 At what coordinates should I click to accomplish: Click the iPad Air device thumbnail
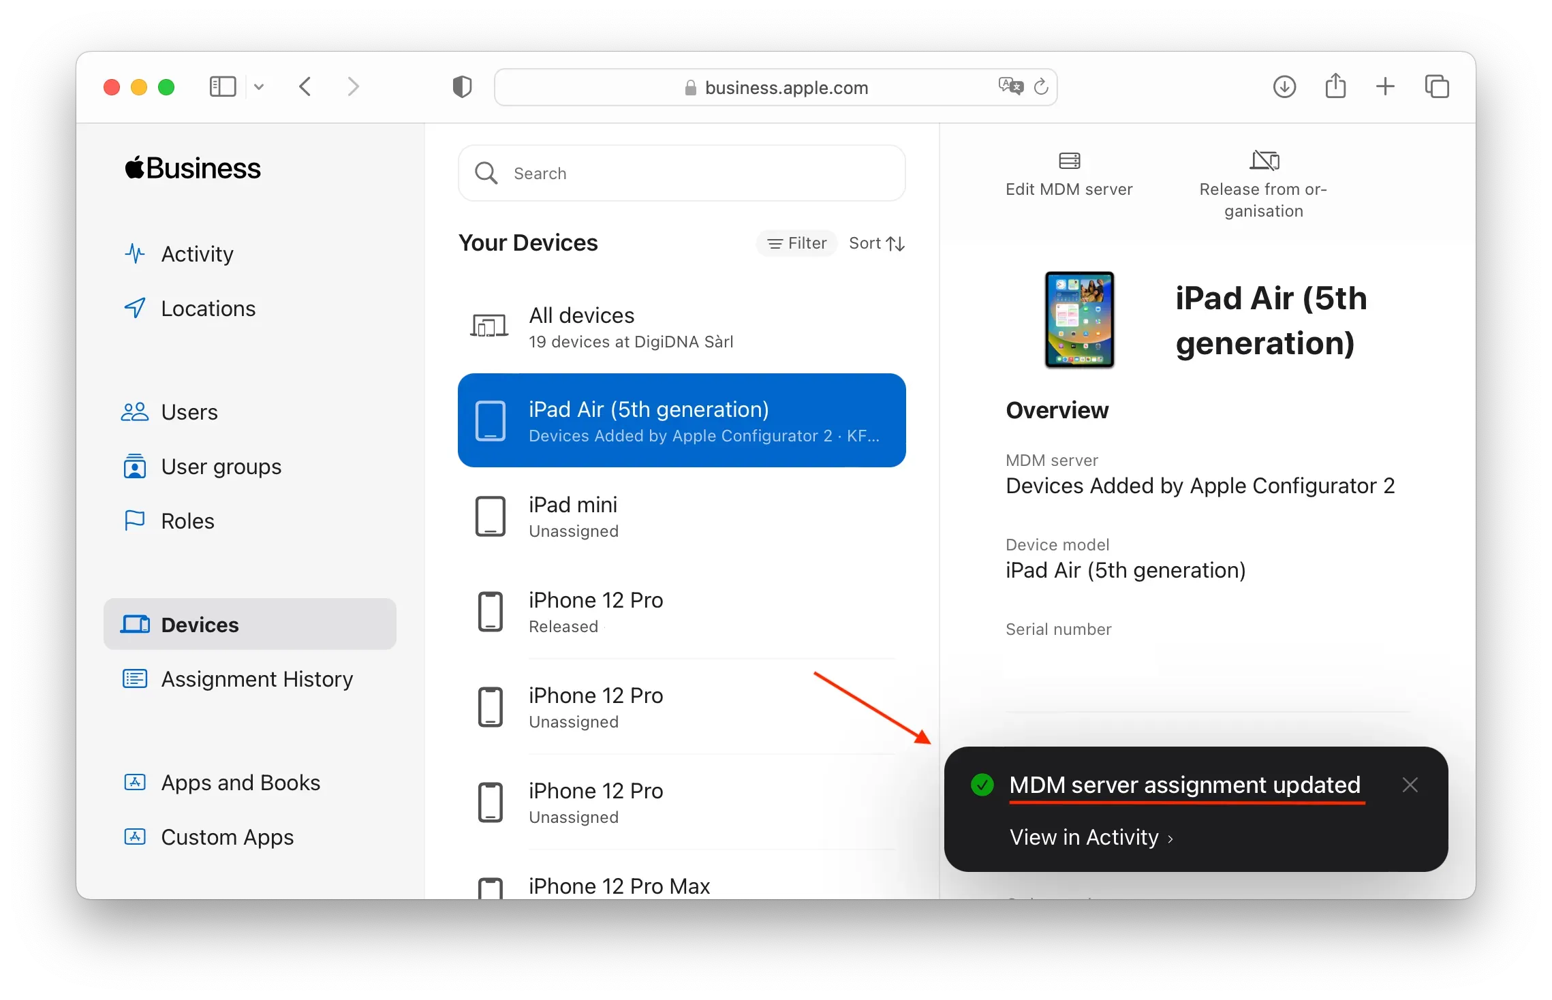tap(1079, 319)
